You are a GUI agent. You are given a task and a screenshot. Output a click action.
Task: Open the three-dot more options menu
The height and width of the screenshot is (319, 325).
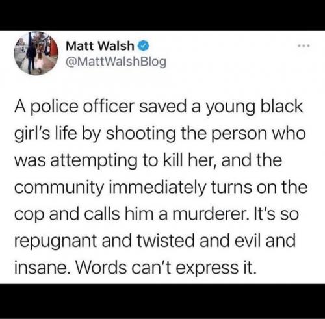[x=304, y=45]
